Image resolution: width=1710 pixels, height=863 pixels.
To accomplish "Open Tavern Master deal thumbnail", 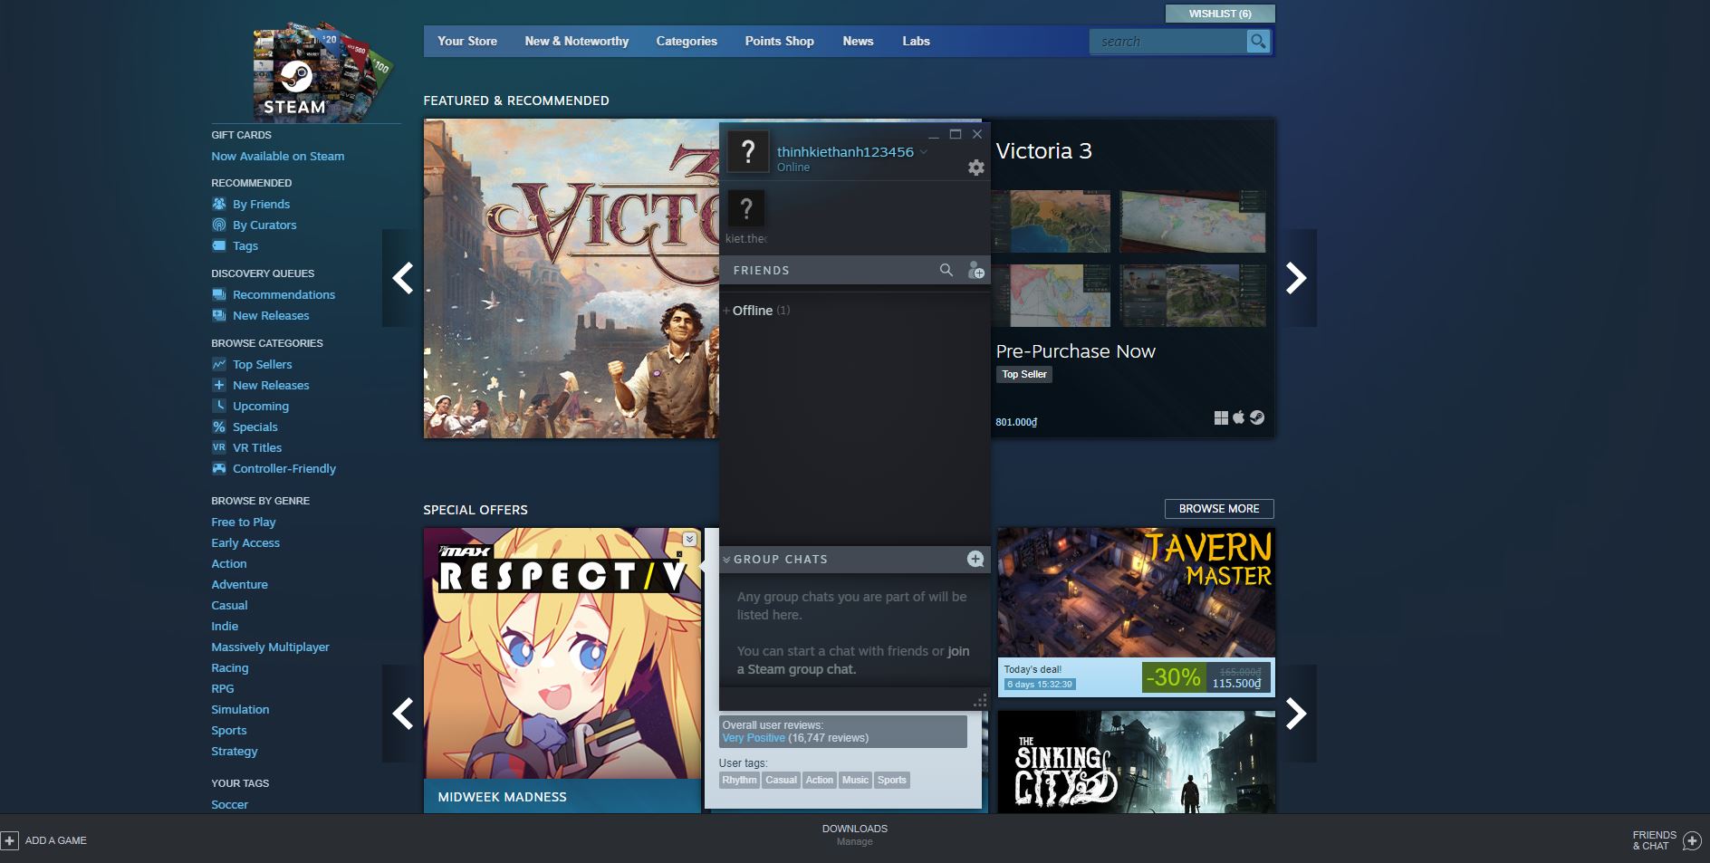I will pos(1136,593).
